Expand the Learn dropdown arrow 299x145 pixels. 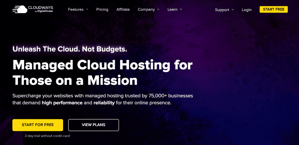click(181, 9)
